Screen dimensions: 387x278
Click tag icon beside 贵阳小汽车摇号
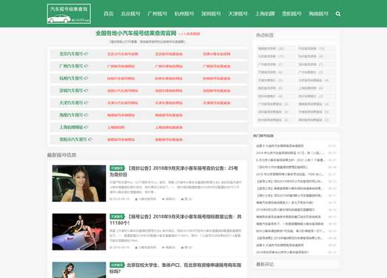pyautogui.click(x=90, y=139)
